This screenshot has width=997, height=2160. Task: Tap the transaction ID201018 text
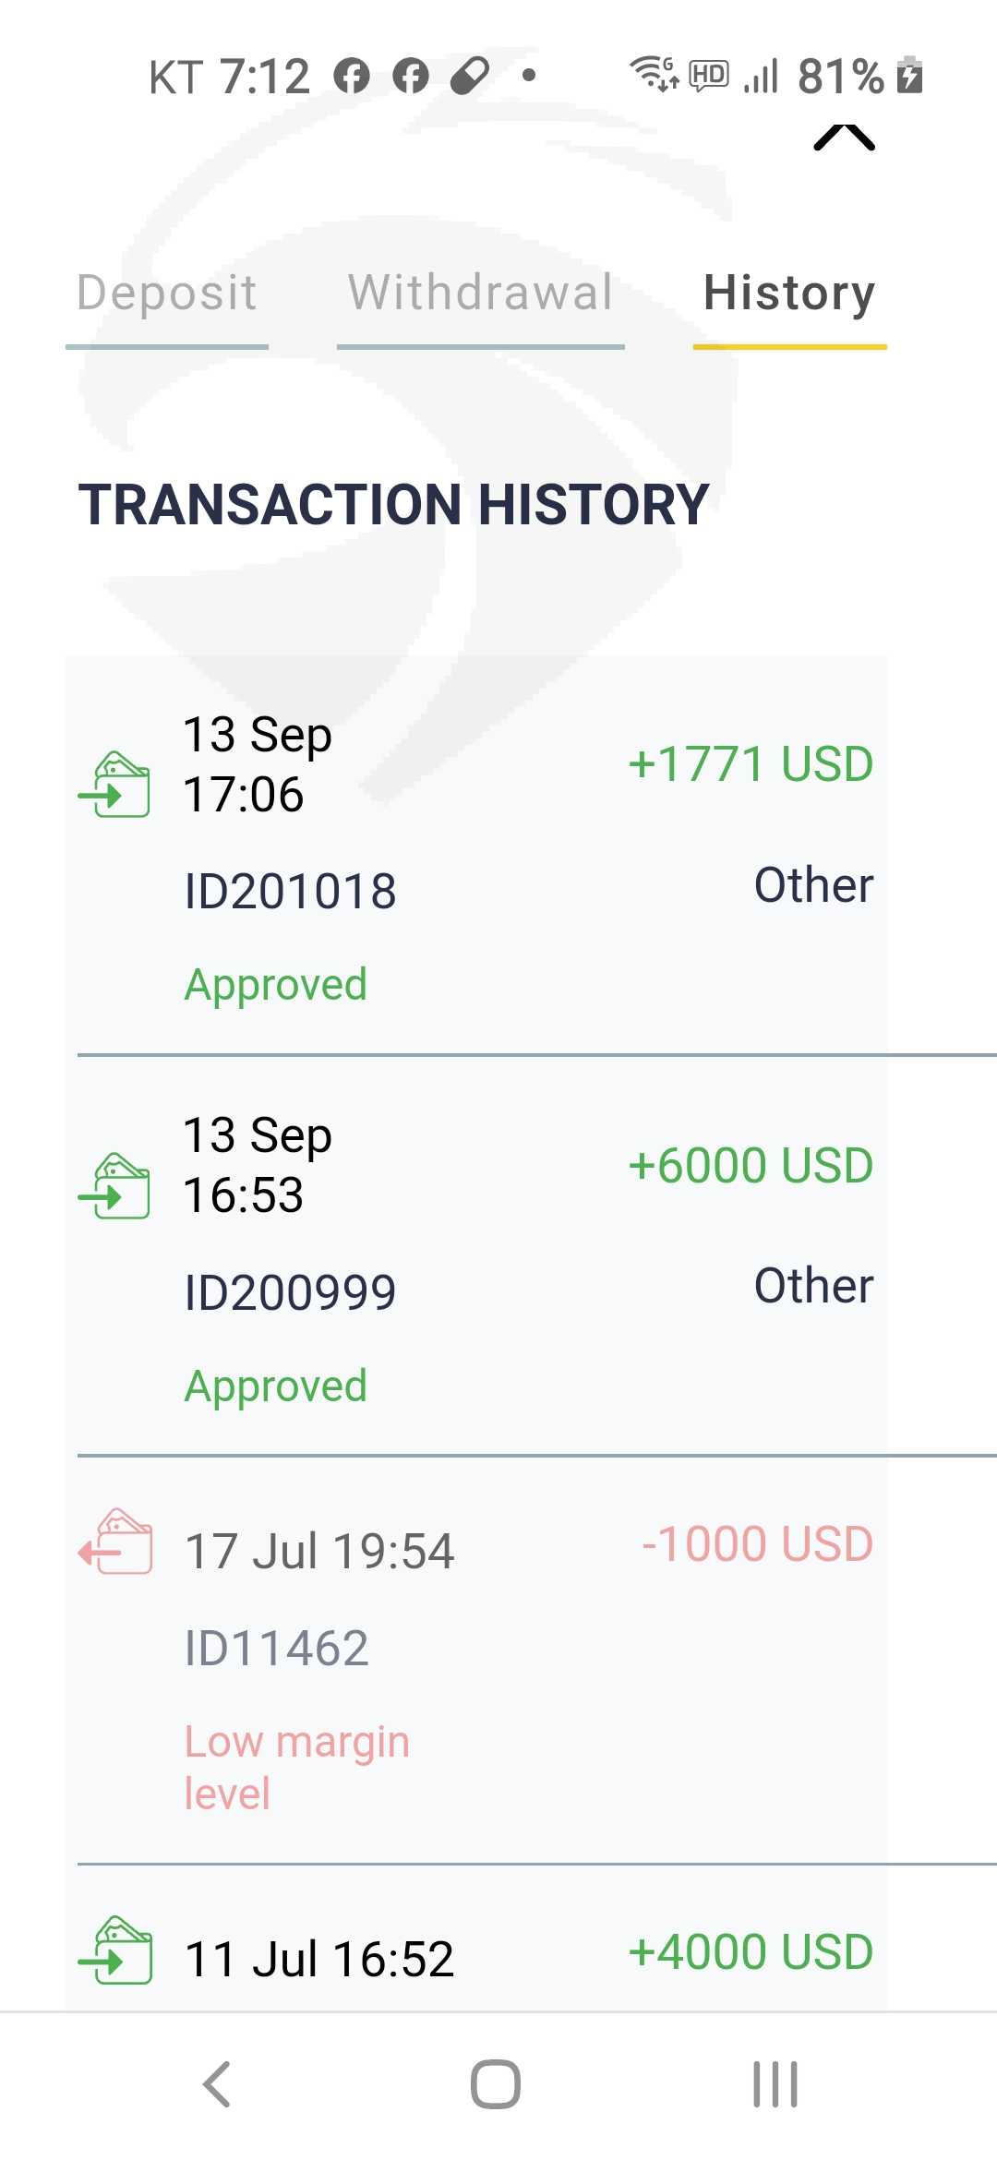pyautogui.click(x=290, y=892)
